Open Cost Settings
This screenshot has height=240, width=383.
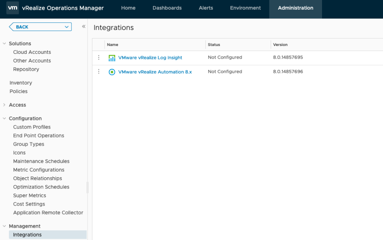(29, 204)
